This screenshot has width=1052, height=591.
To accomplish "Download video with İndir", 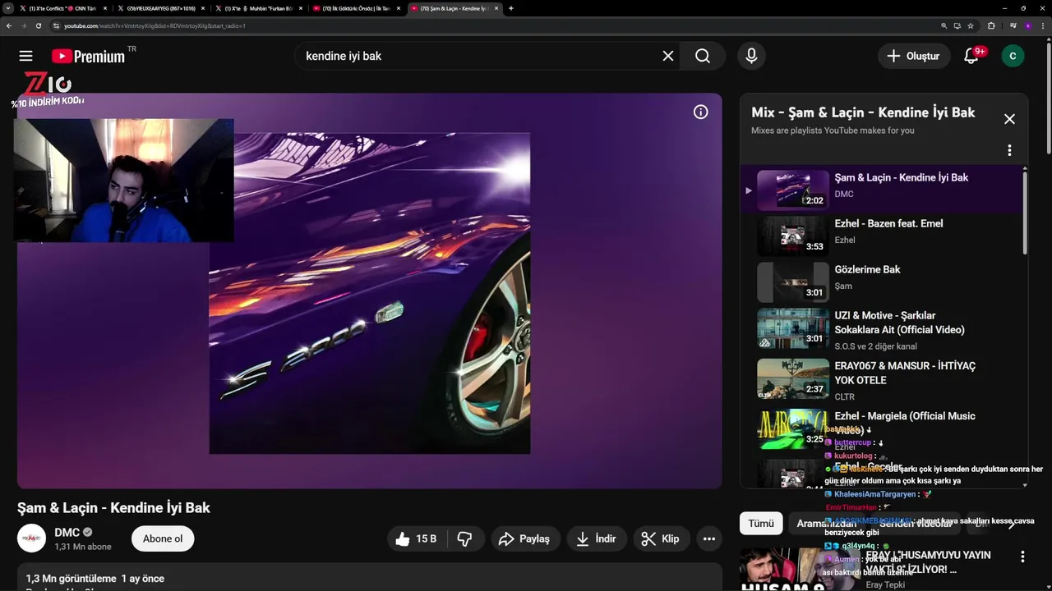I will (x=597, y=538).
